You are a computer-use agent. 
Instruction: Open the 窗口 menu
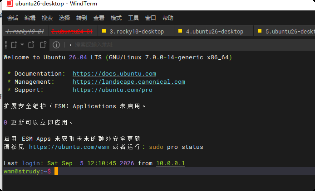pyautogui.click(x=151, y=18)
